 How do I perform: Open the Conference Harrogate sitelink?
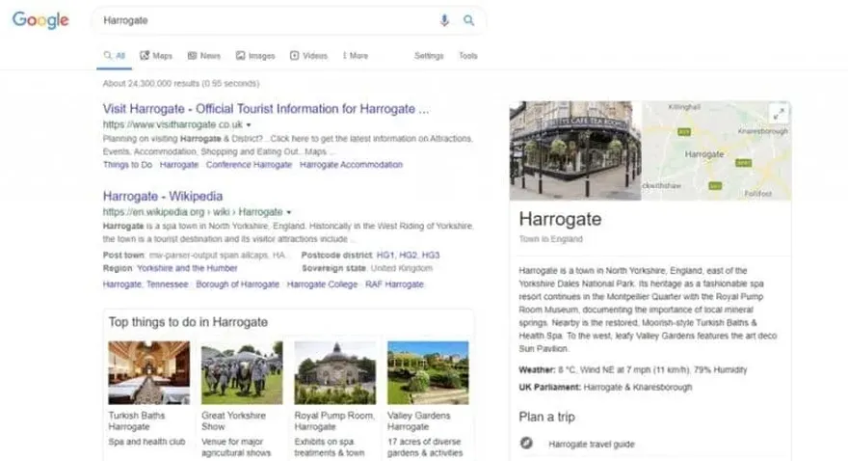[x=249, y=165]
